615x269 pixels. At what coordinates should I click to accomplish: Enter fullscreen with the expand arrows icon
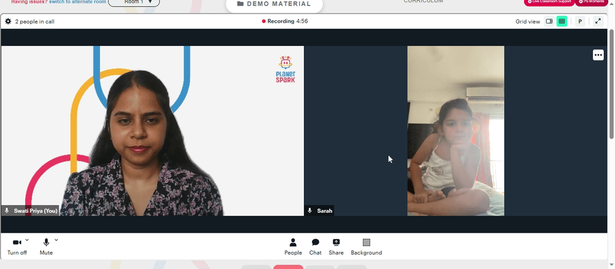(x=598, y=21)
